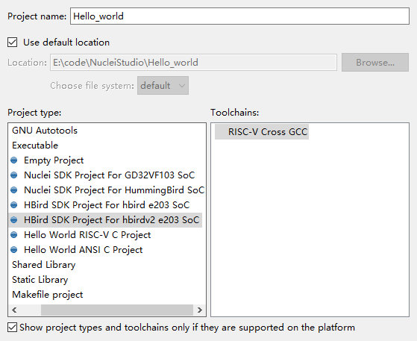Click bullet icon beside Hello World RISC-V C
Viewport: 417px width, 341px height.
coord(14,234)
